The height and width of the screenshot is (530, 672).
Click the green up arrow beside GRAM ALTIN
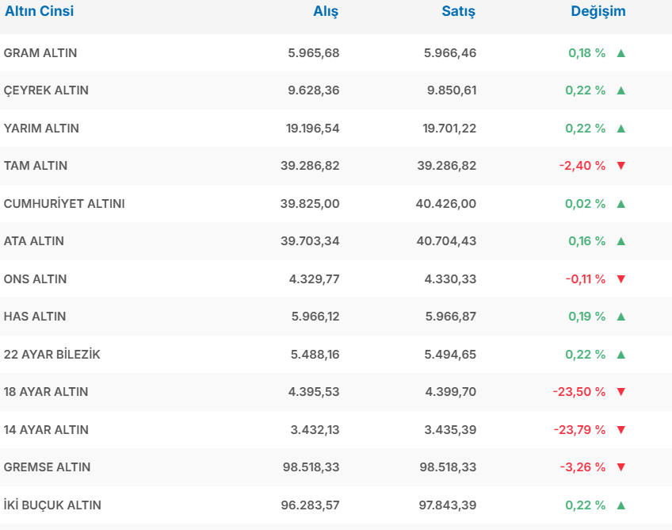[x=620, y=53]
